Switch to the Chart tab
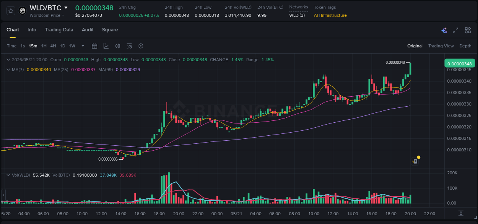478x224 pixels. [x=13, y=30]
